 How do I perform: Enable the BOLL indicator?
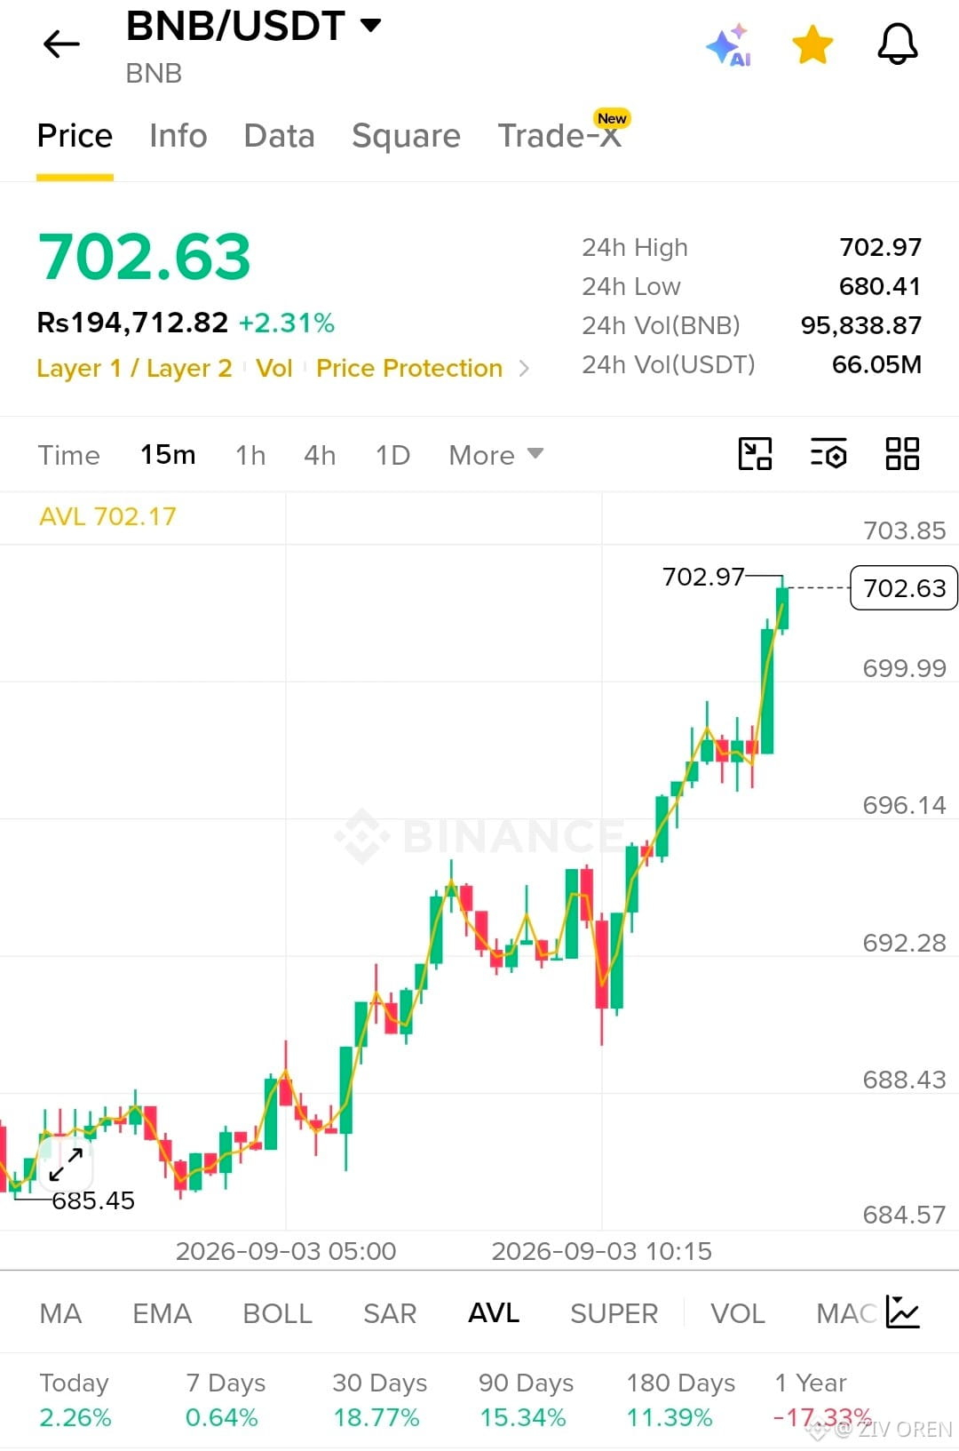tap(277, 1313)
